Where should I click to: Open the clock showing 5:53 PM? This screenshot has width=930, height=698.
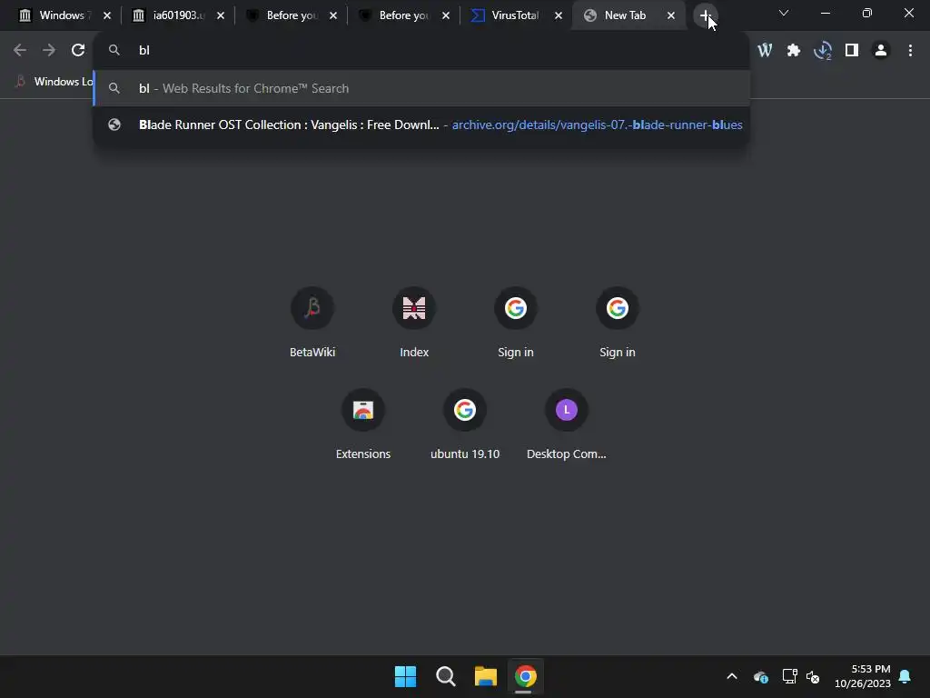pos(863,676)
